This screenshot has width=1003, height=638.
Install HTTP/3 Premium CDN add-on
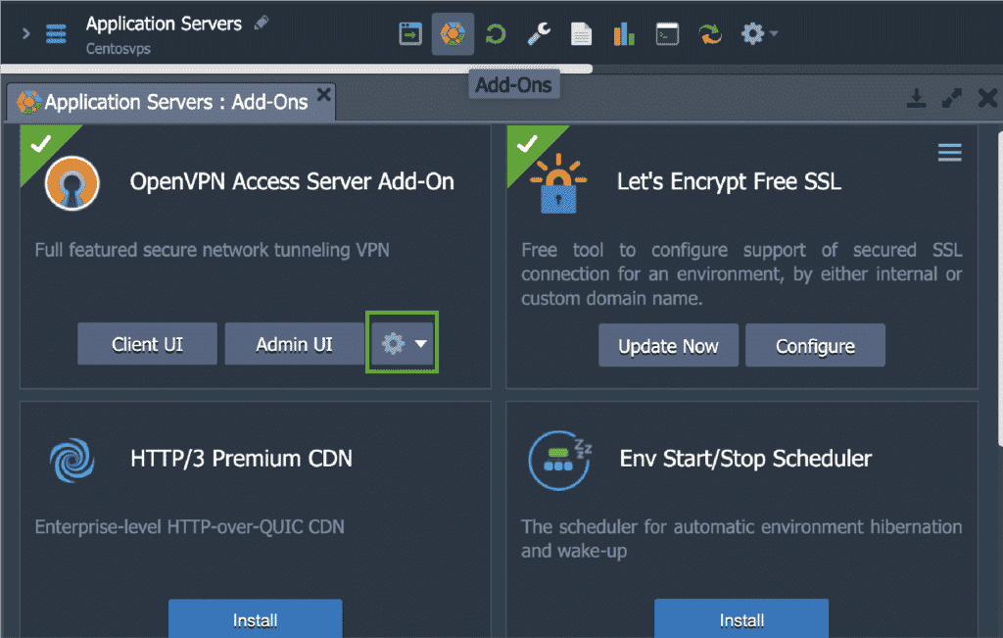[256, 618]
